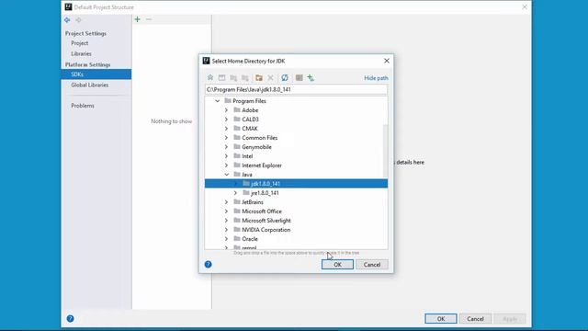Expand the jre1.8.0_141 folder

[x=235, y=193]
